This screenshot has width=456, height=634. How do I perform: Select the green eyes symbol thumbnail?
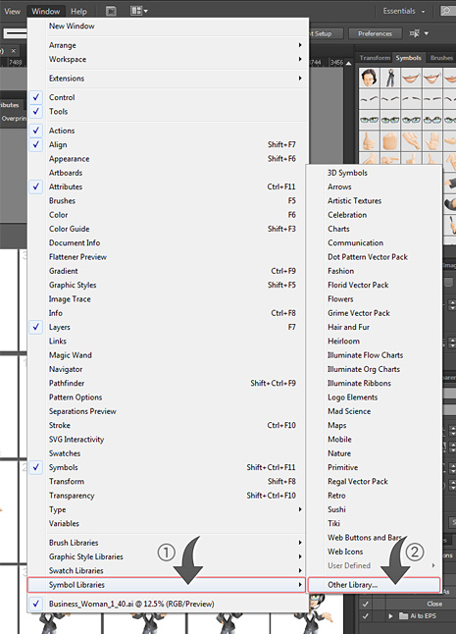point(369,120)
